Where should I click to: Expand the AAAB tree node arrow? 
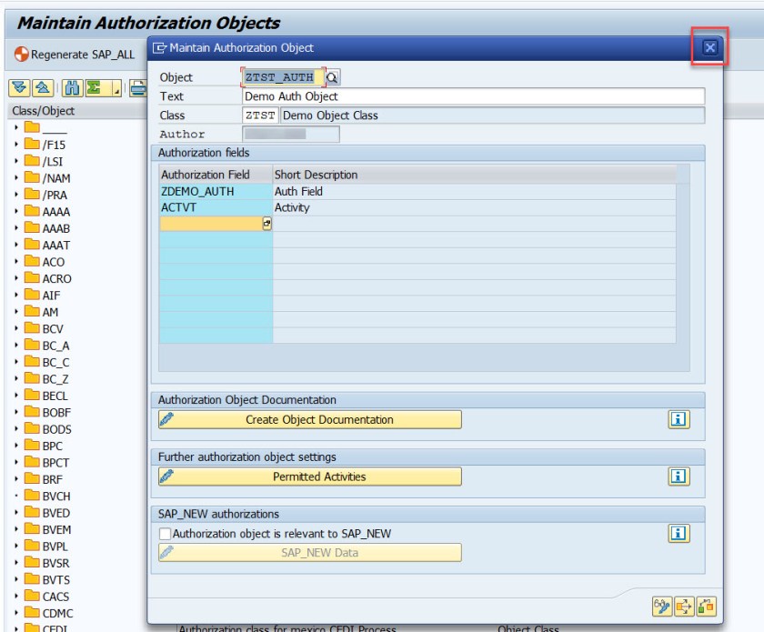pos(16,227)
